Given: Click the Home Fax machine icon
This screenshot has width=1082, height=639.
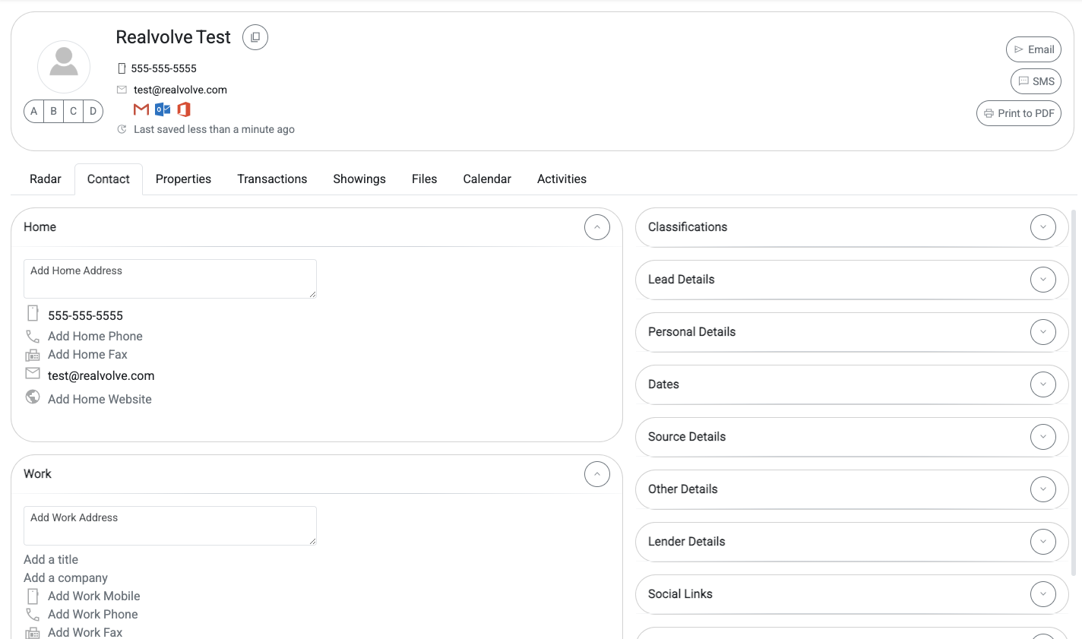Looking at the screenshot, I should (x=33, y=355).
